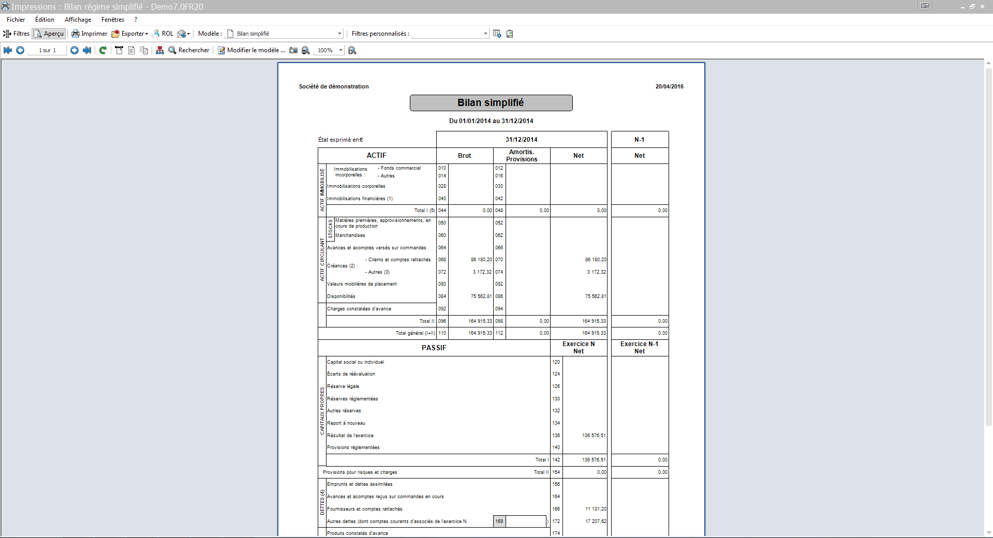Click the red document tree structure icon
The height and width of the screenshot is (538, 993).
pos(160,50)
